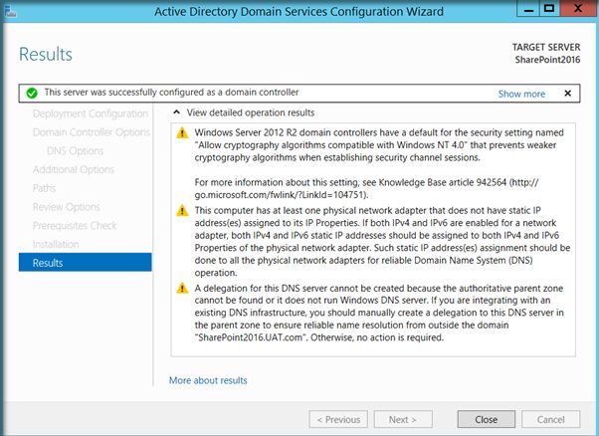Click the green success checkmark icon
The image size is (599, 436).
point(32,94)
